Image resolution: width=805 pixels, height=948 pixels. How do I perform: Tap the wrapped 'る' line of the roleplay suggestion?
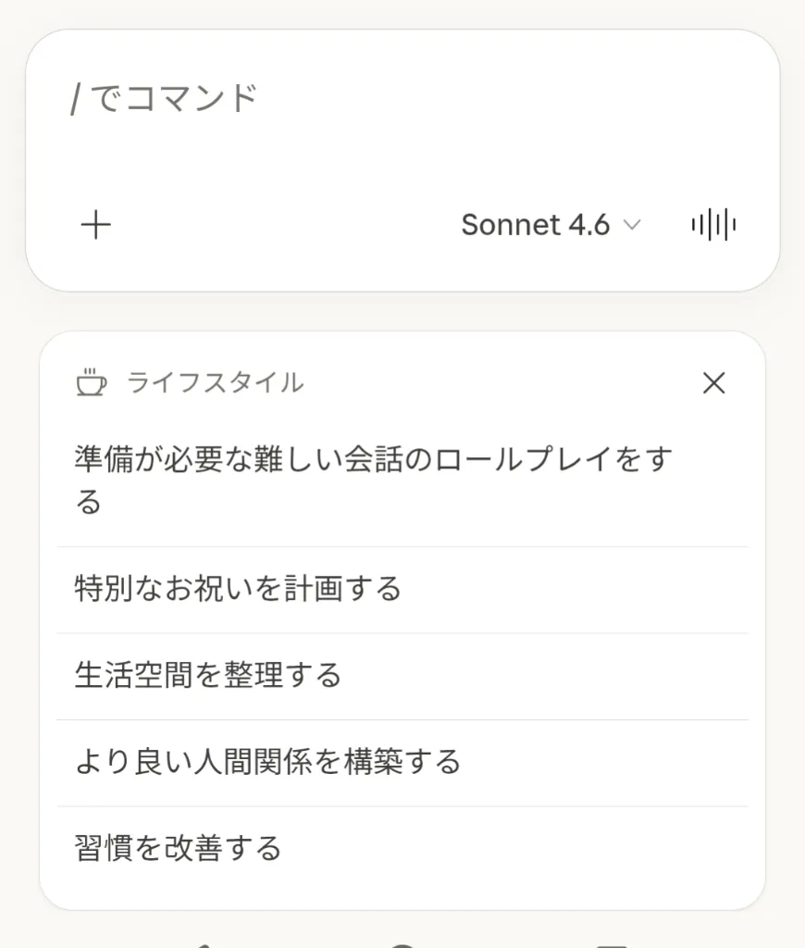coord(88,503)
